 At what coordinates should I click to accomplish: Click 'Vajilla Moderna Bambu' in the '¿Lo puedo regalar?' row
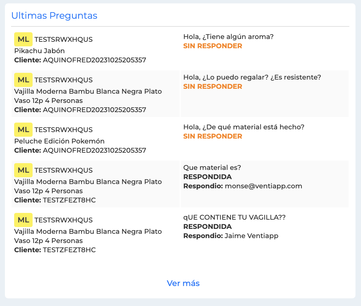coord(88,96)
